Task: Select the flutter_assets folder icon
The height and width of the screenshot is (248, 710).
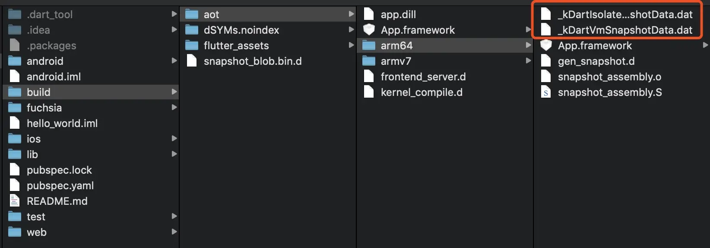Action: 192,45
